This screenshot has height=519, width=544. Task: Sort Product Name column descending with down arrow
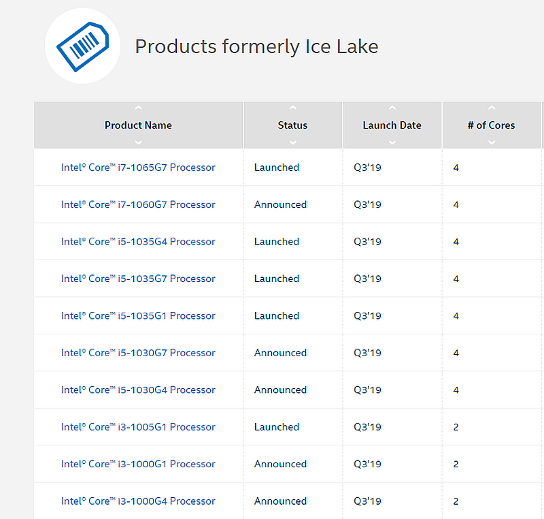138,142
